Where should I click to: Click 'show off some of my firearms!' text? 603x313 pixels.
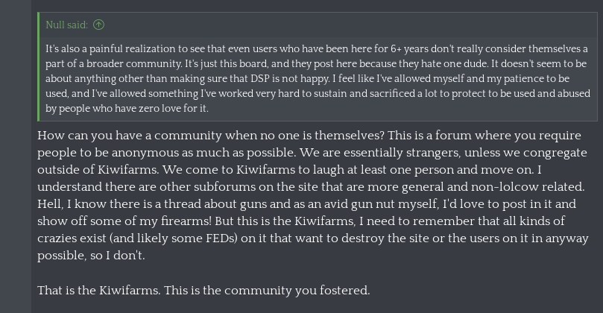click(124, 221)
